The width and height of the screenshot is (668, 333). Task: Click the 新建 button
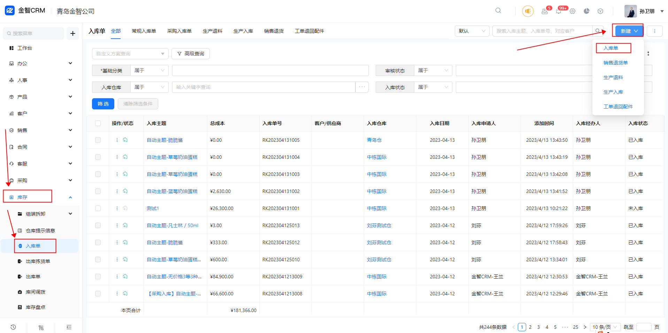pos(629,31)
